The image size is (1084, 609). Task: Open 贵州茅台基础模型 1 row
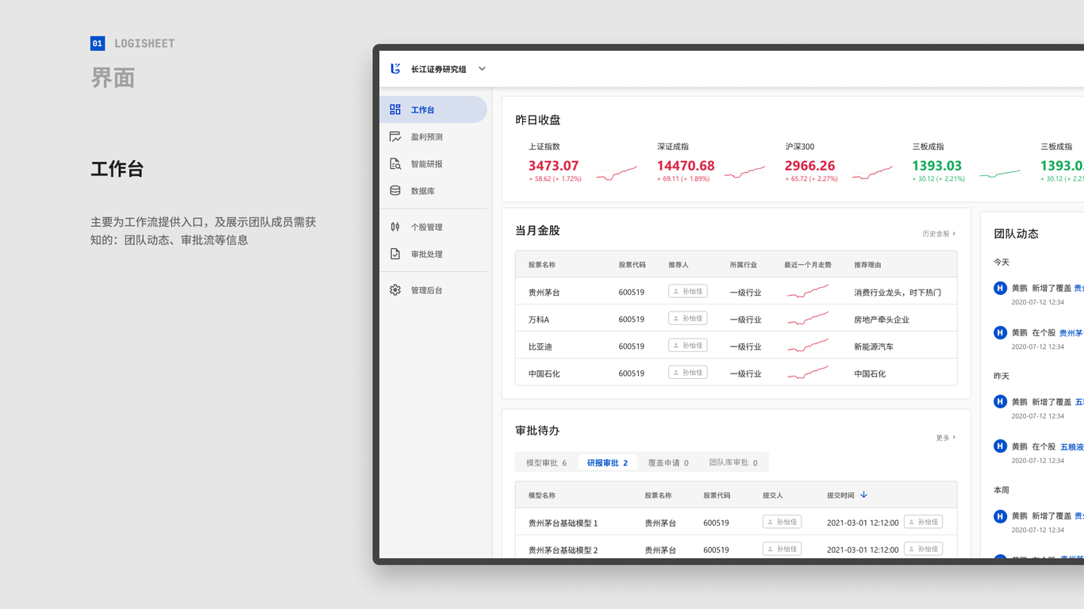coord(736,522)
